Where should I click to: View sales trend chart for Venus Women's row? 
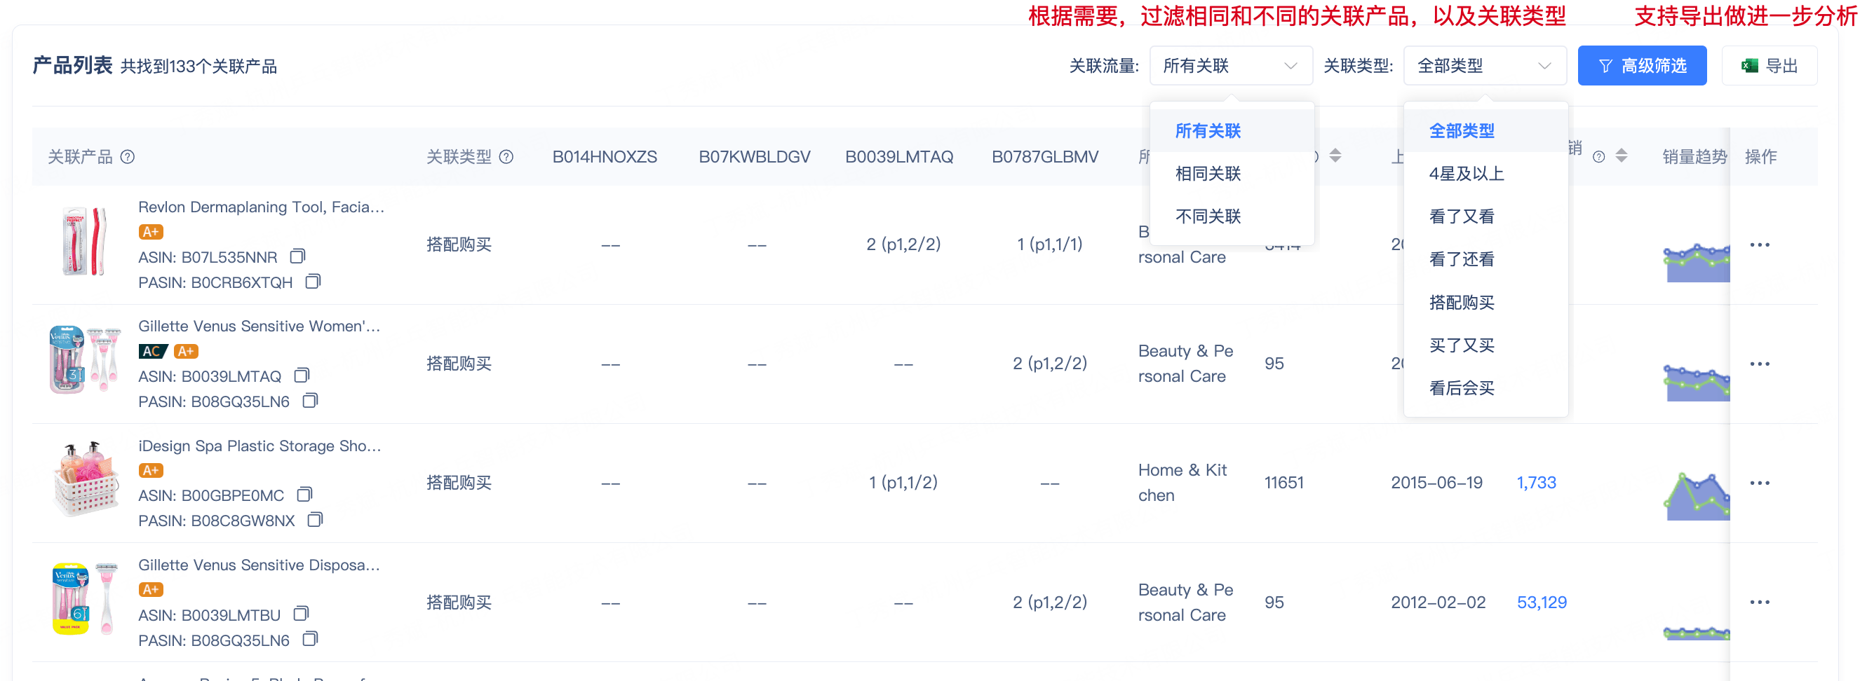(1696, 383)
